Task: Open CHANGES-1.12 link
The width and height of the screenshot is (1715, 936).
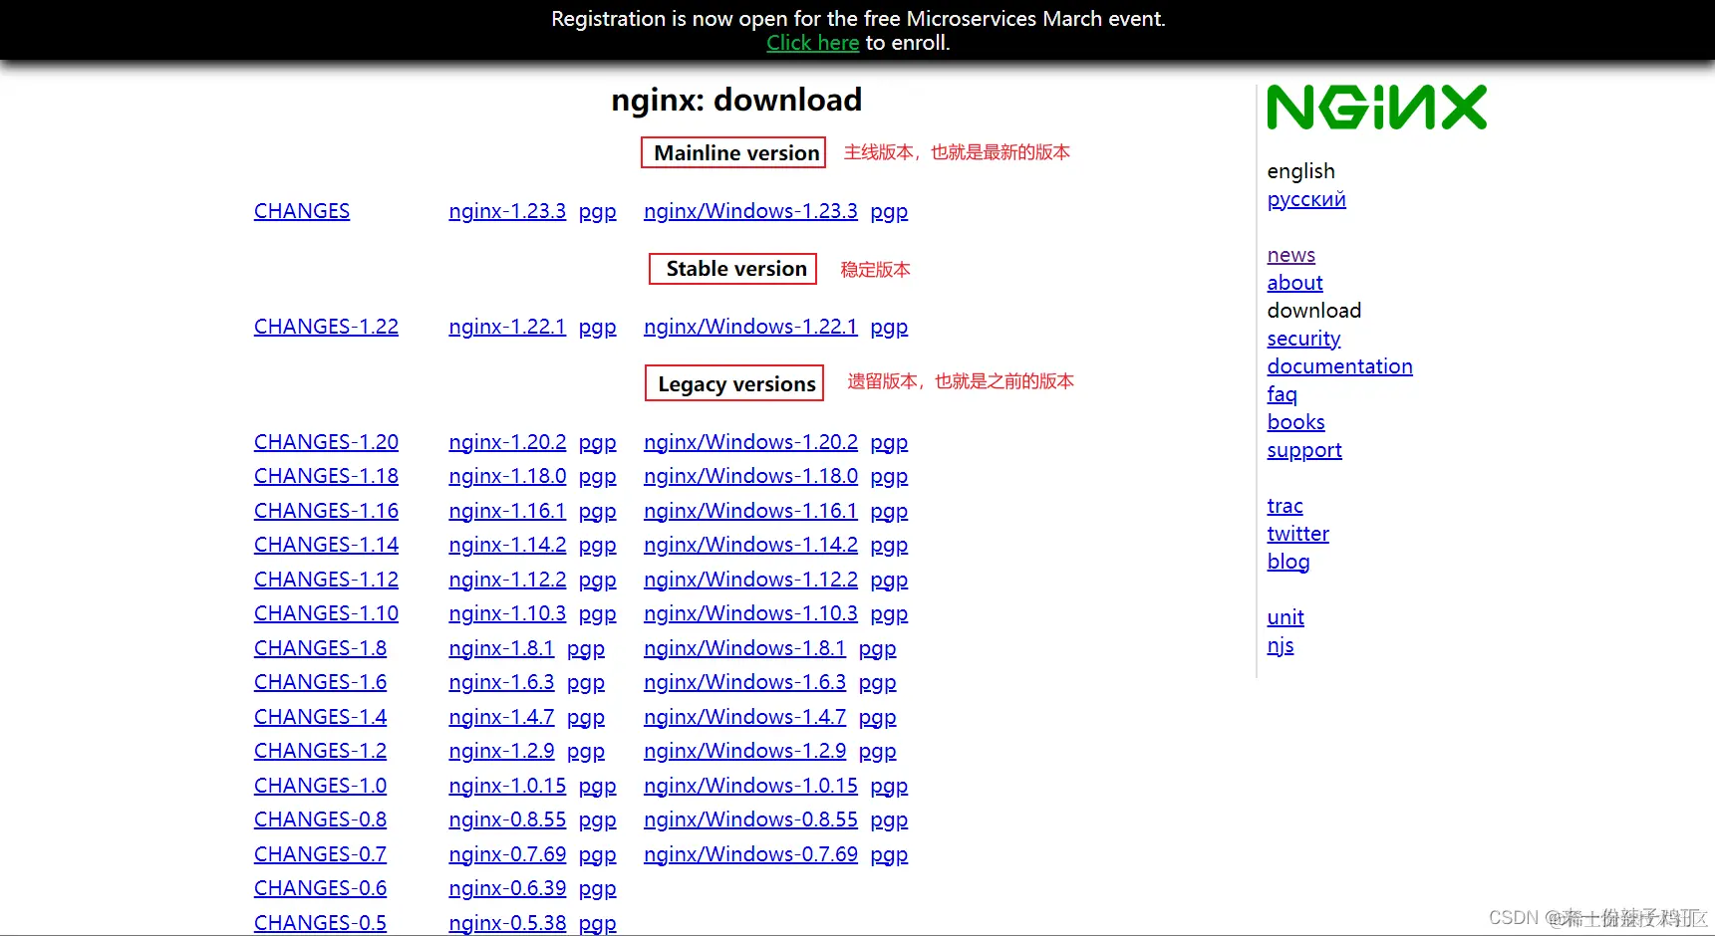Action: click(x=326, y=580)
